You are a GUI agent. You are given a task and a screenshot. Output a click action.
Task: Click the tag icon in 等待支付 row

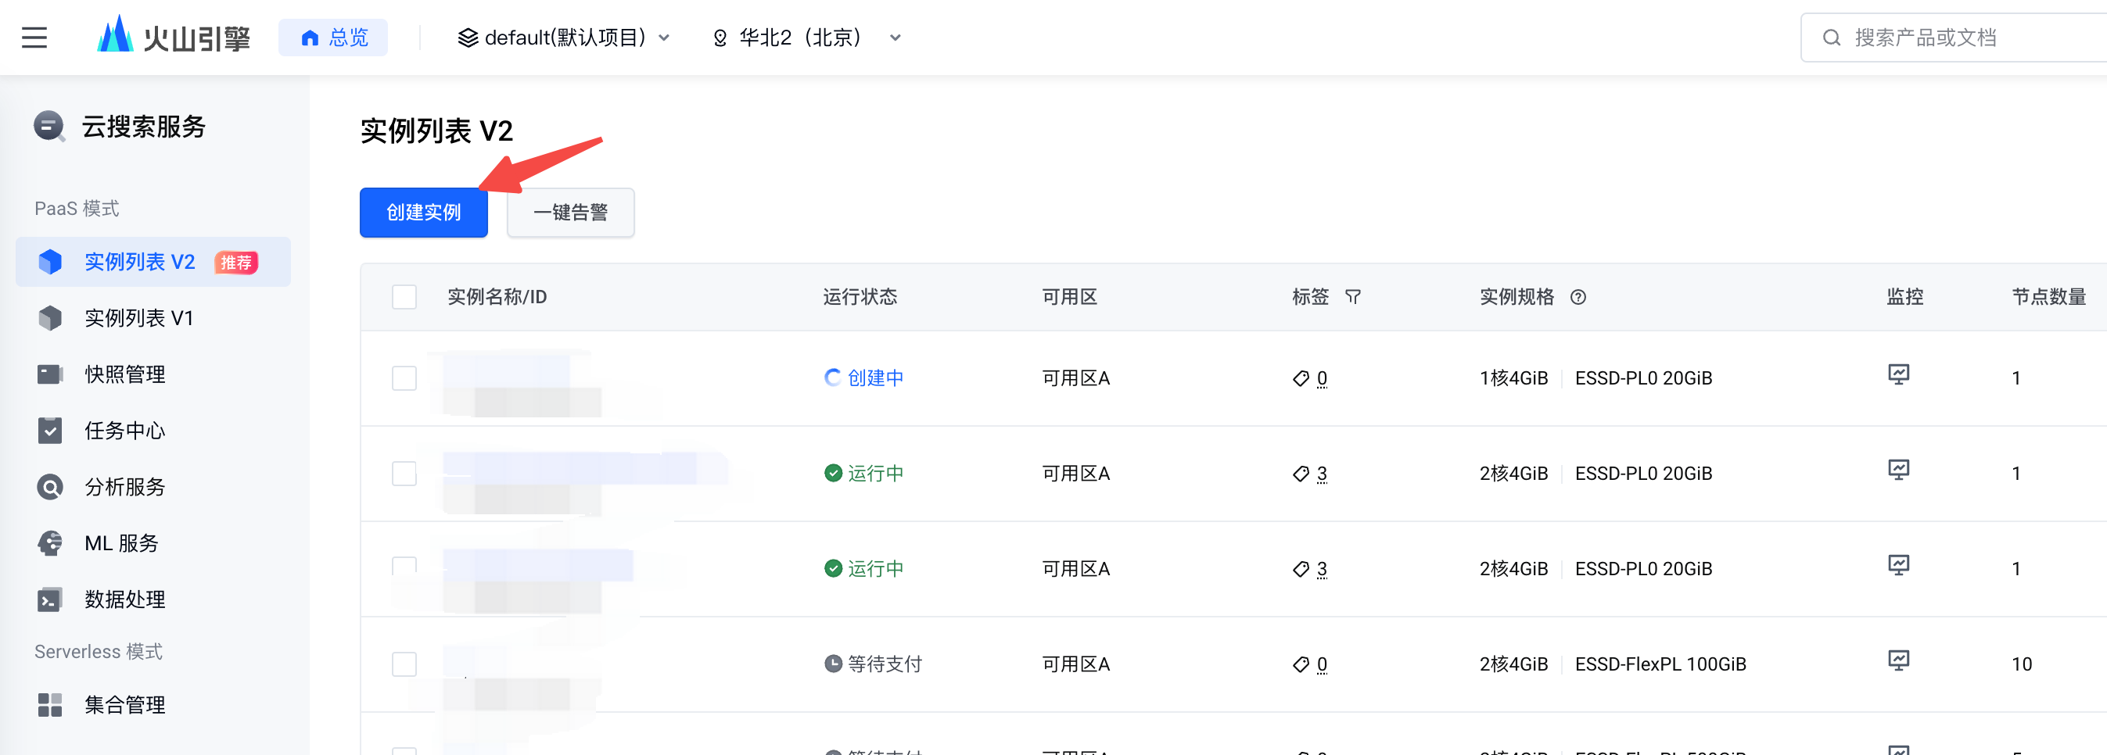[1301, 664]
